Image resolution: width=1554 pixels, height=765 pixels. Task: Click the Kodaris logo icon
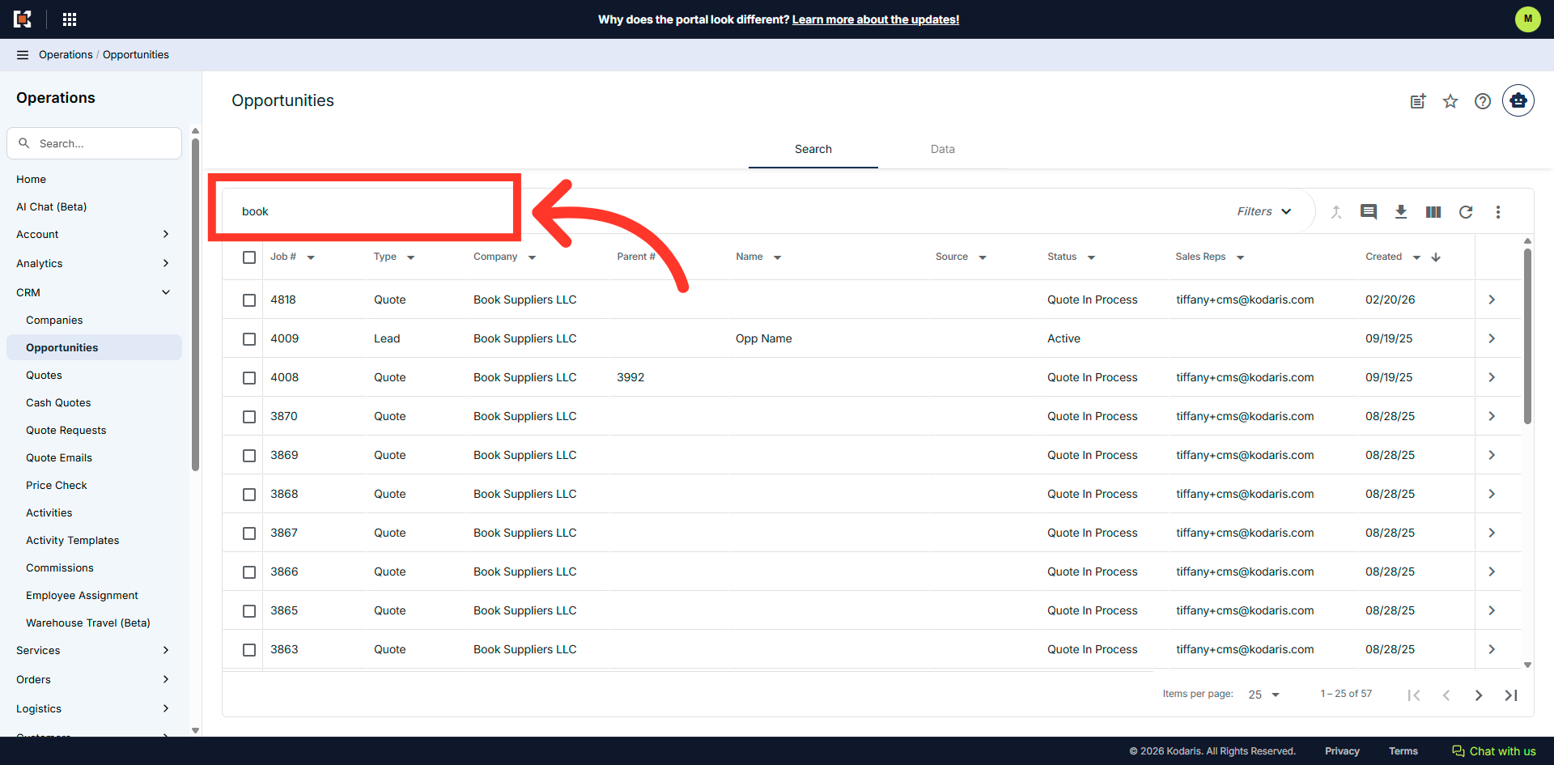(23, 19)
